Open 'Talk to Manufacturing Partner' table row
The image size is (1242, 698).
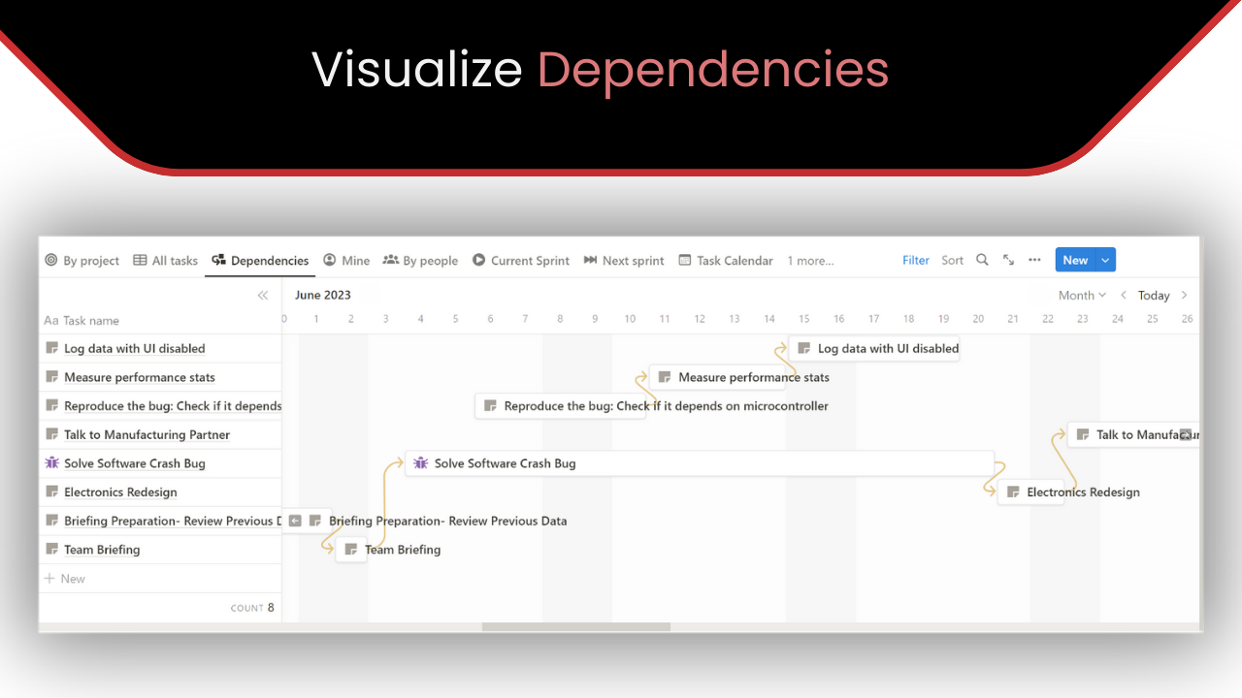160,435
